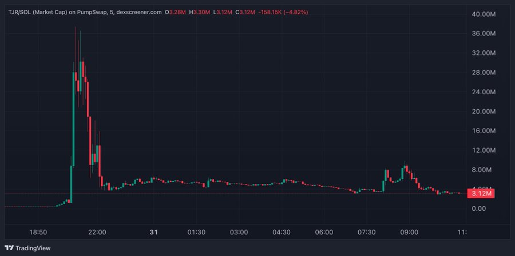The height and width of the screenshot is (256, 515).
Task: Click the TradingView logo
Action: point(27,248)
